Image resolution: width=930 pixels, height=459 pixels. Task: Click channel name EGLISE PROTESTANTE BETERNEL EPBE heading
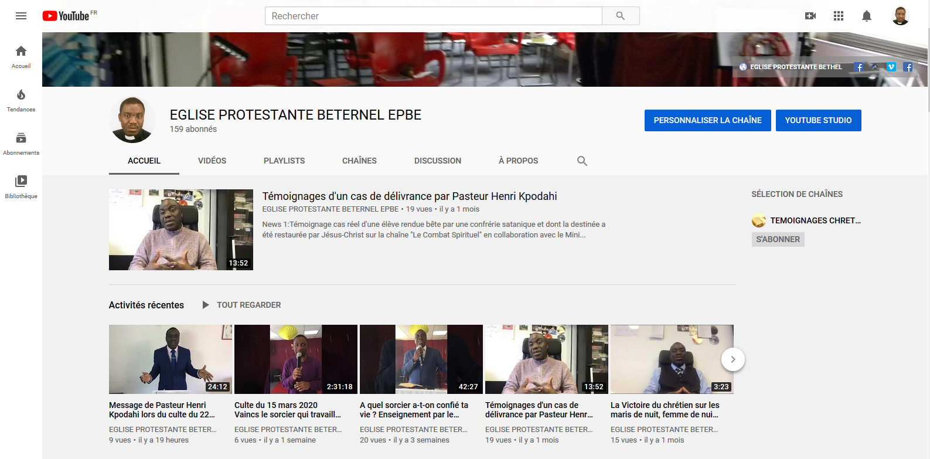[x=295, y=115]
